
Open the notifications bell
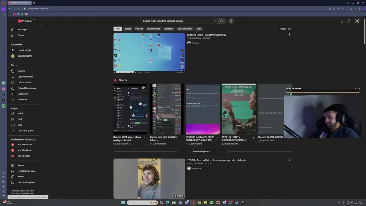point(349,21)
